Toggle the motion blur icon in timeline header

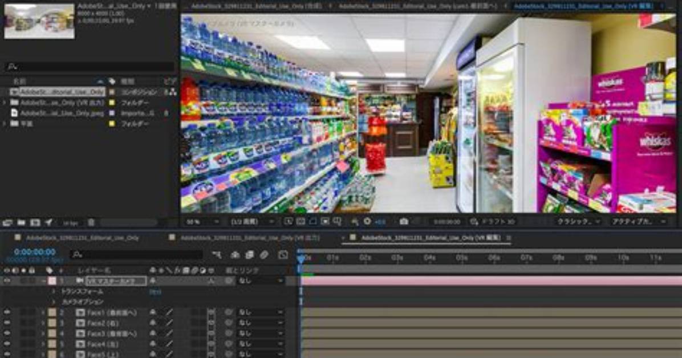pos(264,255)
